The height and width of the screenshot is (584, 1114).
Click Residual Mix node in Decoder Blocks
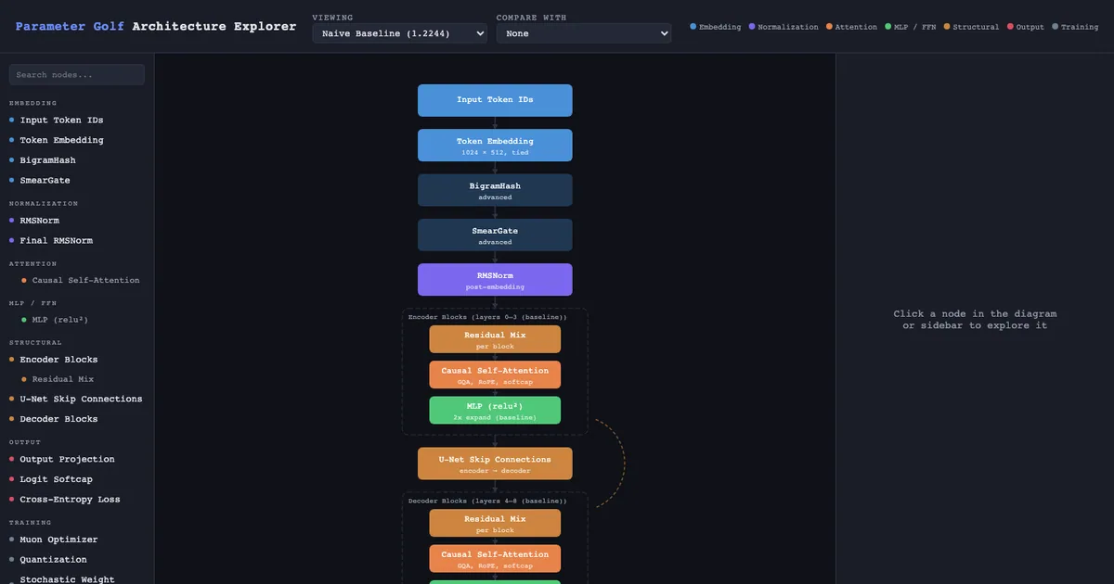(x=495, y=523)
